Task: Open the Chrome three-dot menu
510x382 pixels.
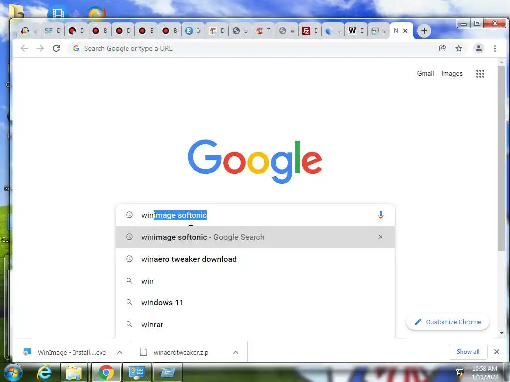Action: pos(495,48)
